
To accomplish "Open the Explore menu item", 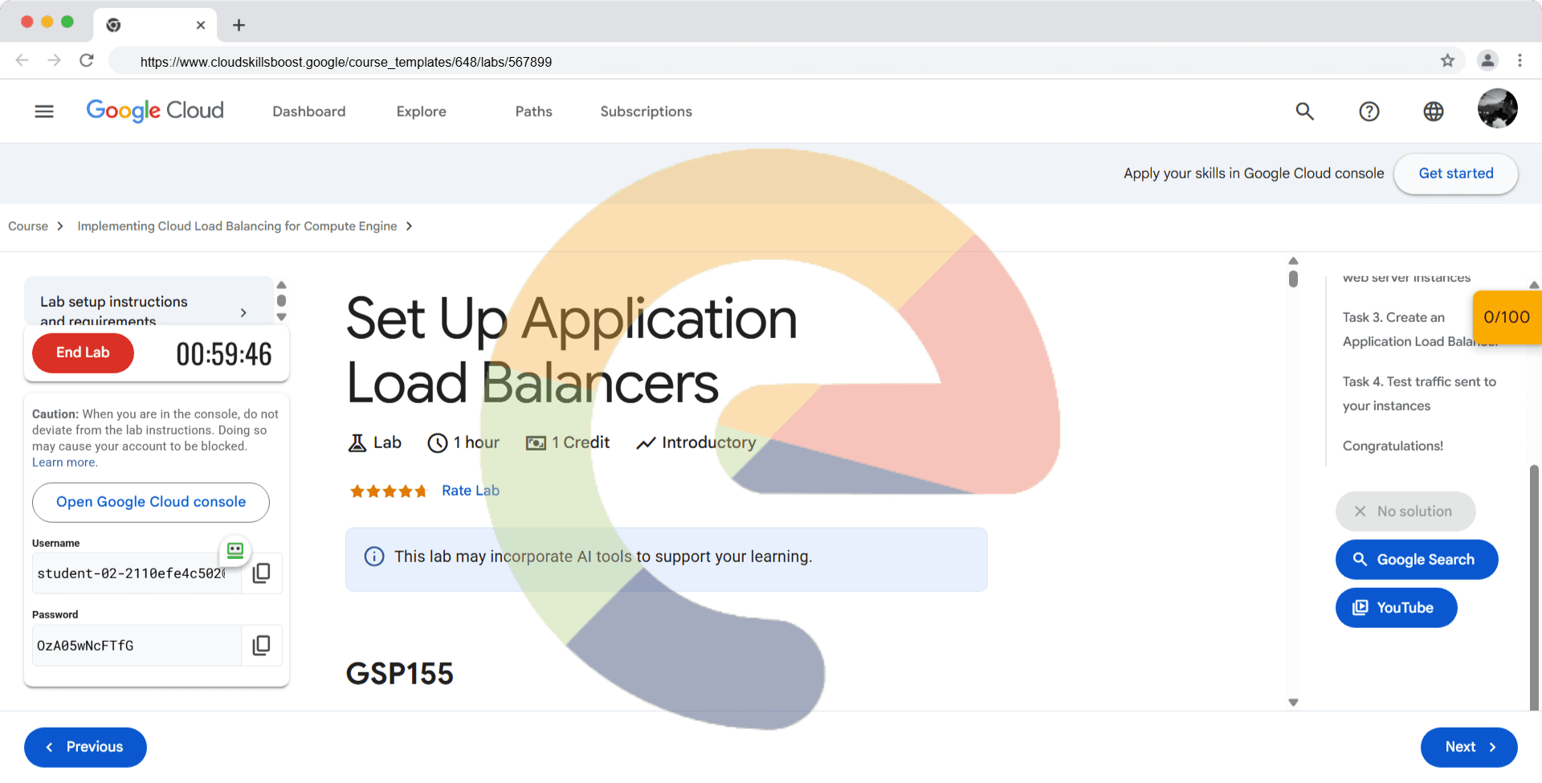I will tap(422, 112).
